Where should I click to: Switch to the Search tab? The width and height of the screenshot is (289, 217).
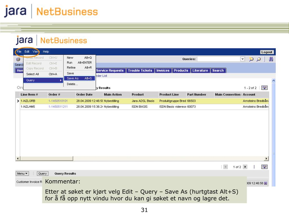218,70
